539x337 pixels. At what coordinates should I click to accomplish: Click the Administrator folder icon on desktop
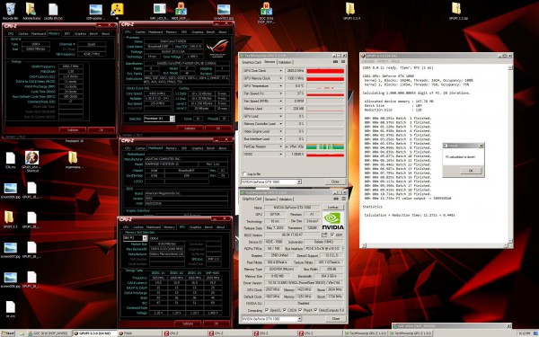pyautogui.click(x=31, y=9)
